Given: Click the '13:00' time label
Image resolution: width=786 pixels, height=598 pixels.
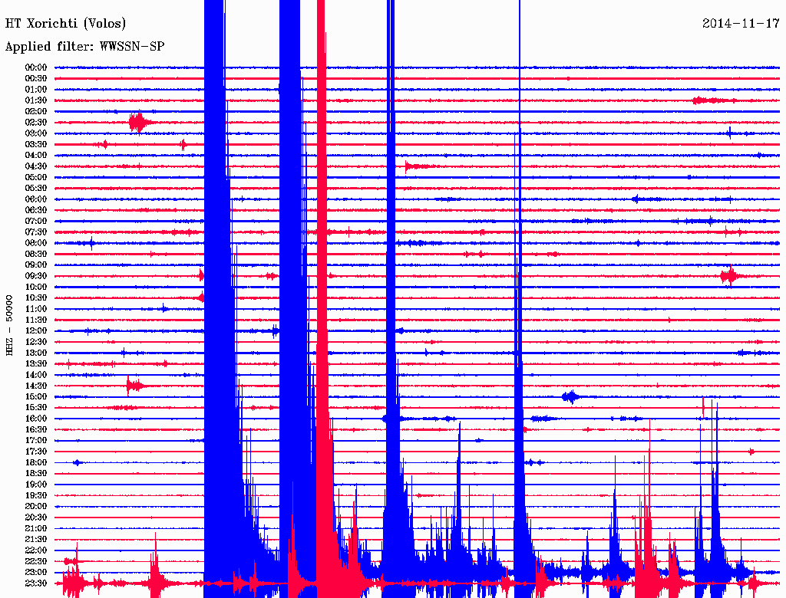Looking at the screenshot, I should click(36, 353).
